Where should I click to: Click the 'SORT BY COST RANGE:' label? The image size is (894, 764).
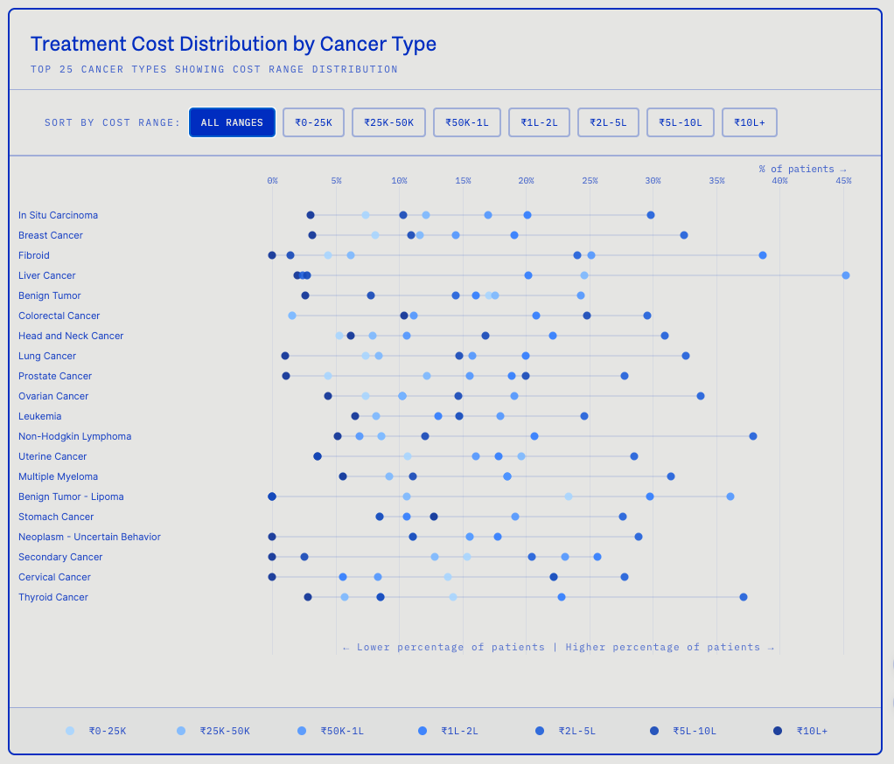point(112,122)
